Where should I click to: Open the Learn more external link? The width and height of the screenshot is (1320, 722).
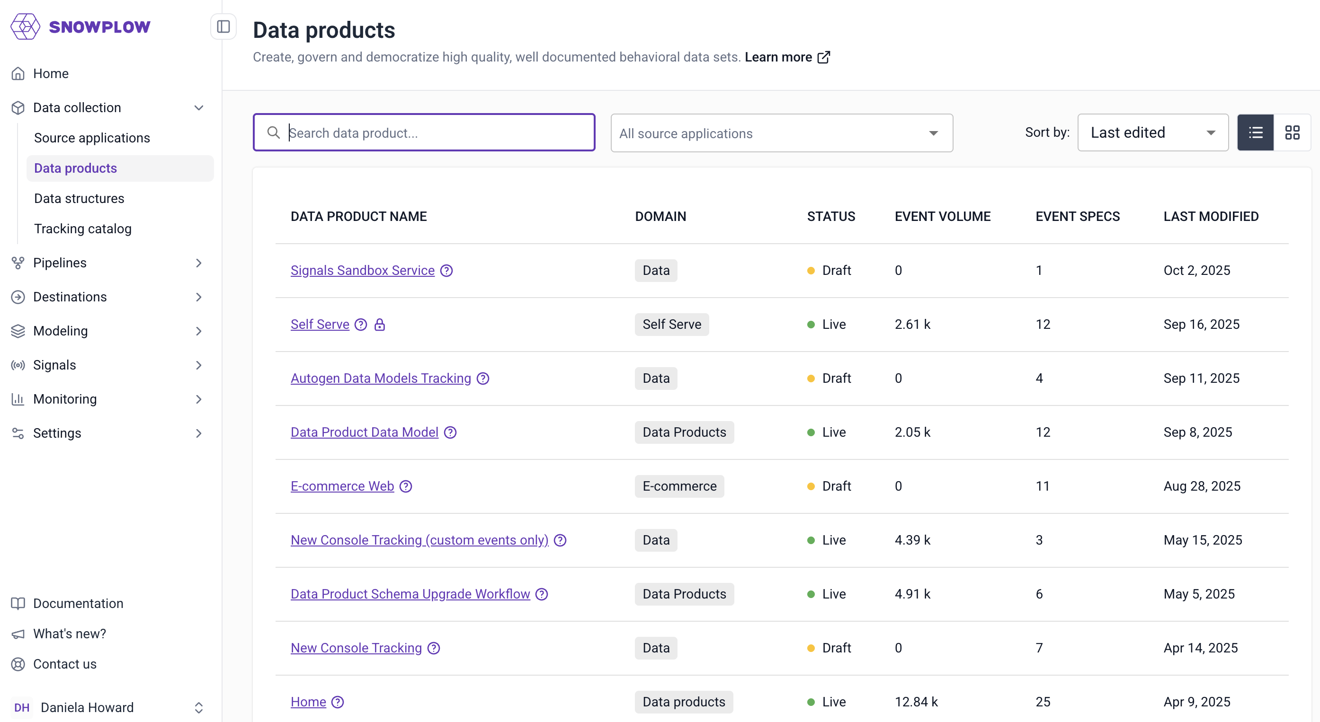pos(787,57)
